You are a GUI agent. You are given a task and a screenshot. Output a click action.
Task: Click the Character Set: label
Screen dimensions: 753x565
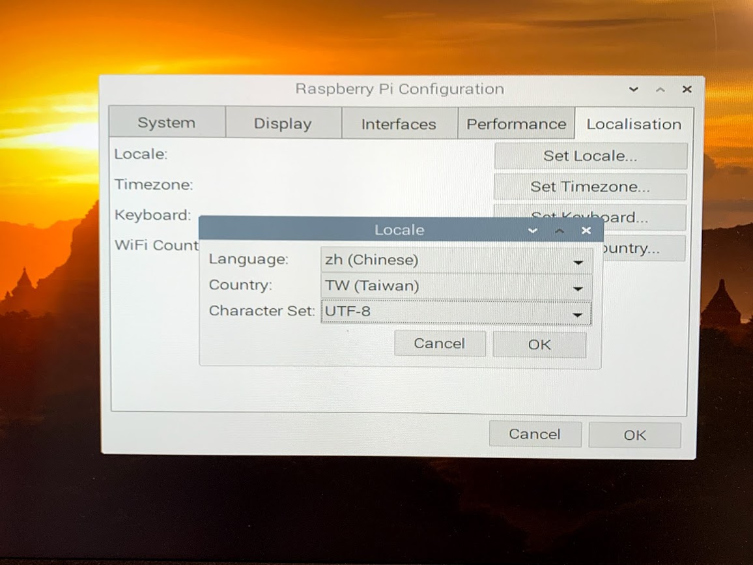[262, 311]
